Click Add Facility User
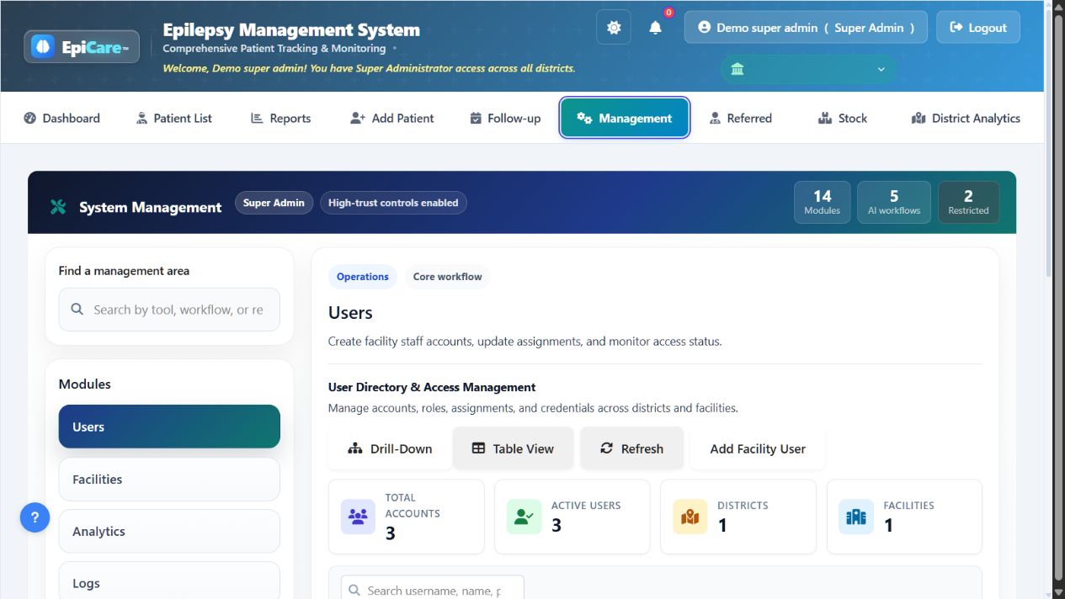Image resolution: width=1065 pixels, height=599 pixels. click(x=758, y=448)
